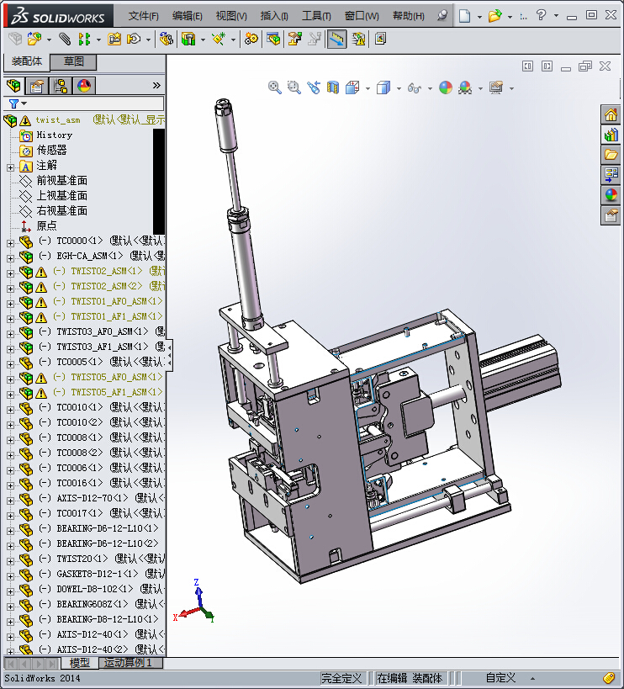624x689 pixels.
Task: Click the Apply Scene icon
Action: pyautogui.click(x=465, y=87)
